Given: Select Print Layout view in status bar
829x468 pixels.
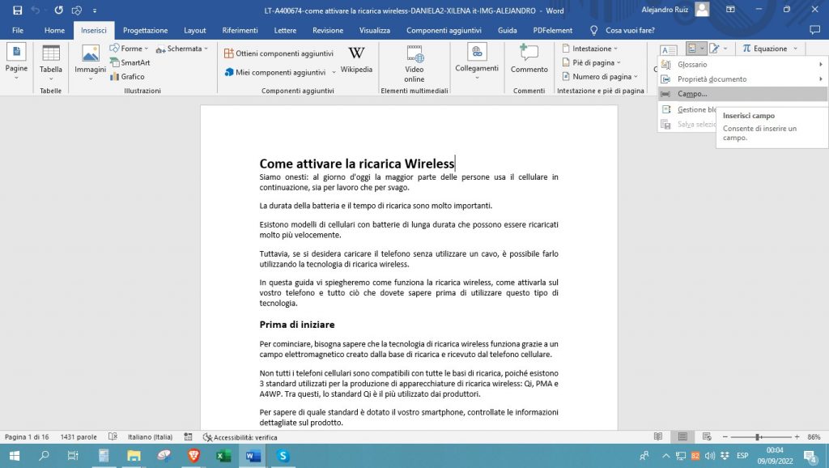Looking at the screenshot, I should pos(682,437).
